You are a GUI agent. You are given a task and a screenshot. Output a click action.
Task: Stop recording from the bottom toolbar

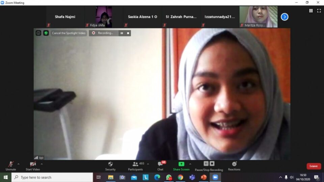coord(212,163)
